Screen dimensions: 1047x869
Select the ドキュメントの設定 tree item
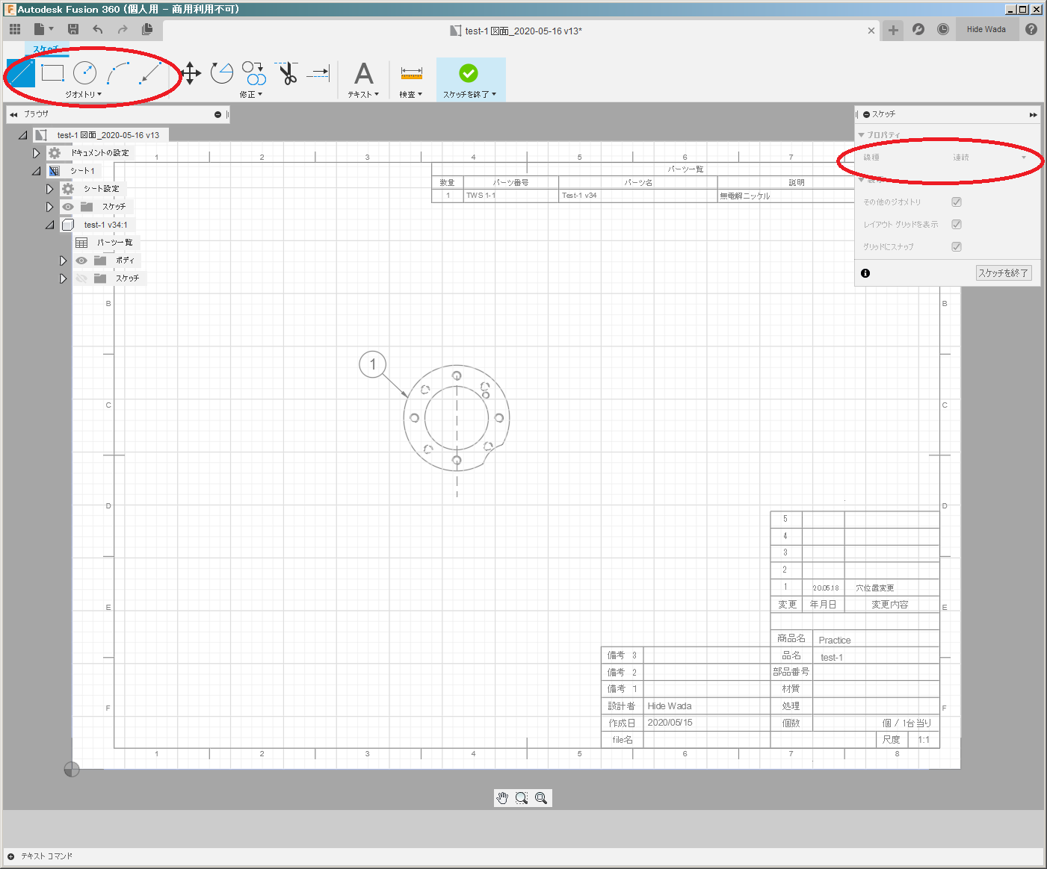coord(100,153)
